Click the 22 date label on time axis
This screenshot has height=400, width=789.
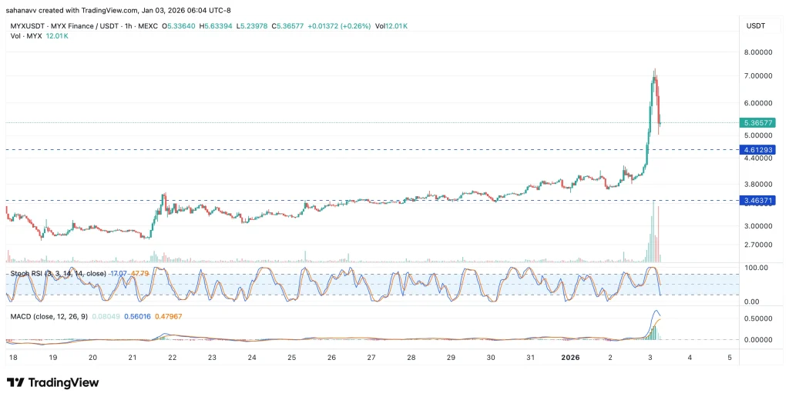coord(172,358)
